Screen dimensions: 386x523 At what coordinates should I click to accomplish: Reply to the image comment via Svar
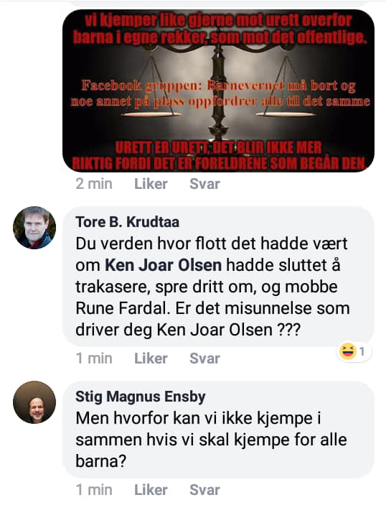click(x=204, y=184)
